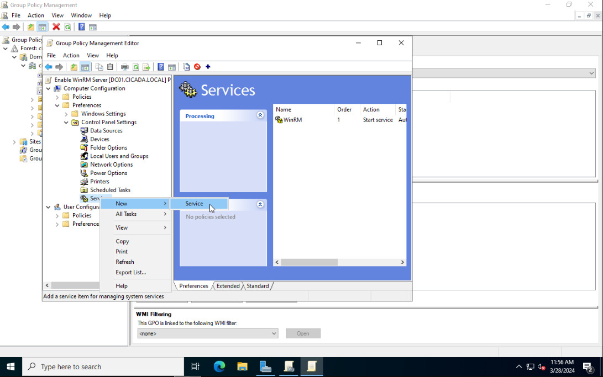
Task: Sort services list by Order column header
Action: click(x=347, y=109)
